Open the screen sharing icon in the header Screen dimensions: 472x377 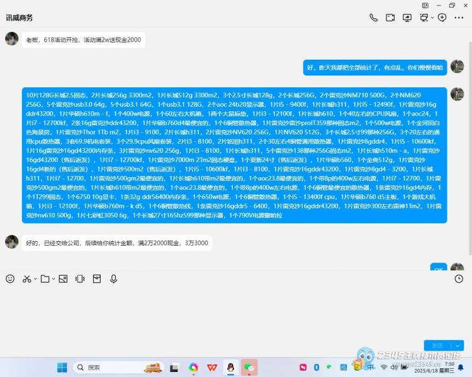coord(407,18)
